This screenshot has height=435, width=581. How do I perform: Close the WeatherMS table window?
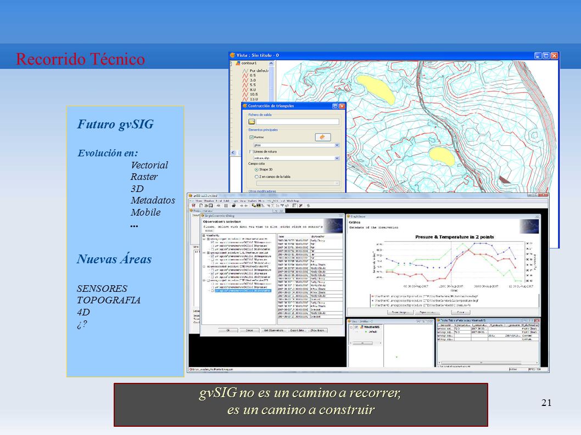(537, 320)
